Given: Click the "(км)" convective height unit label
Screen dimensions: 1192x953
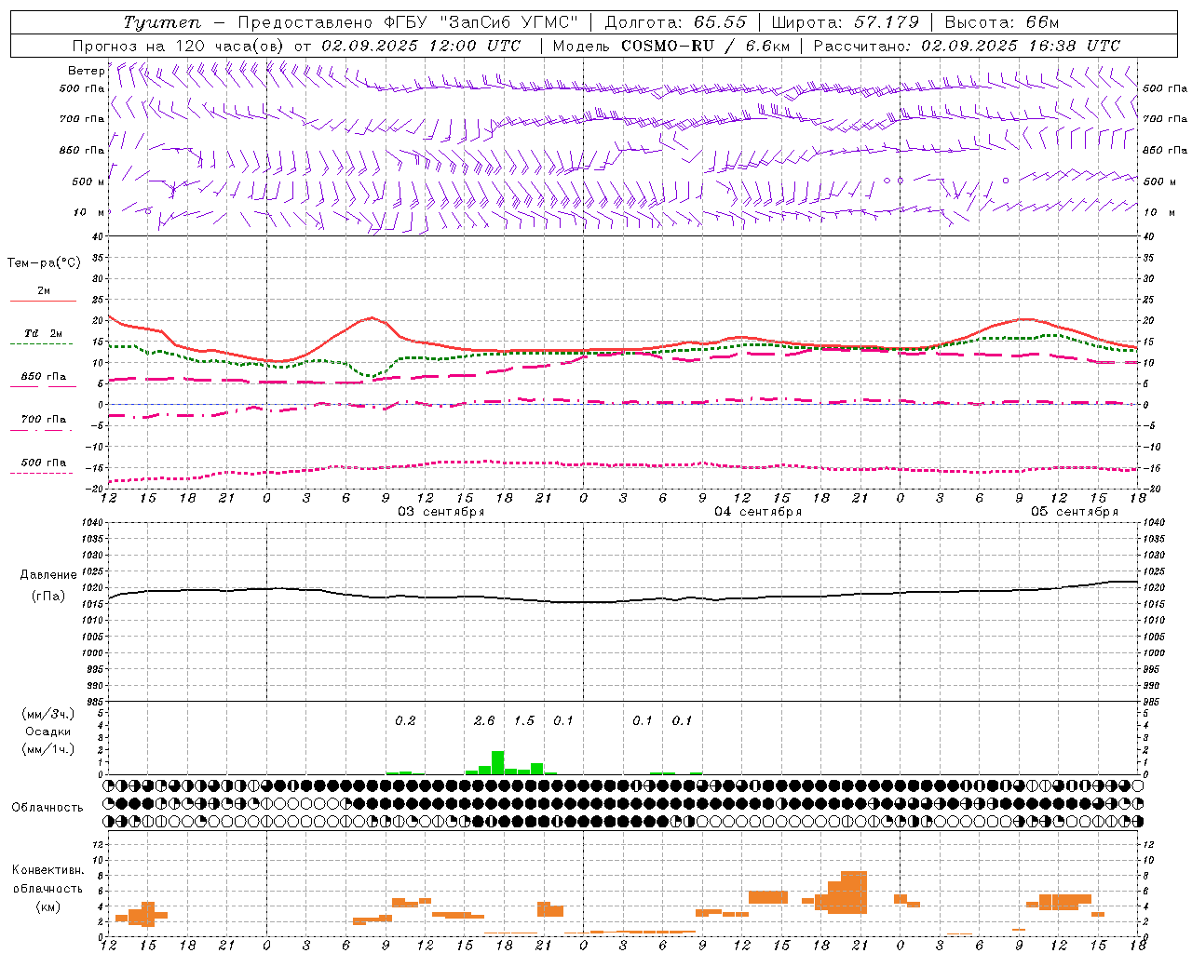Looking at the screenshot, I should pos(48,906).
